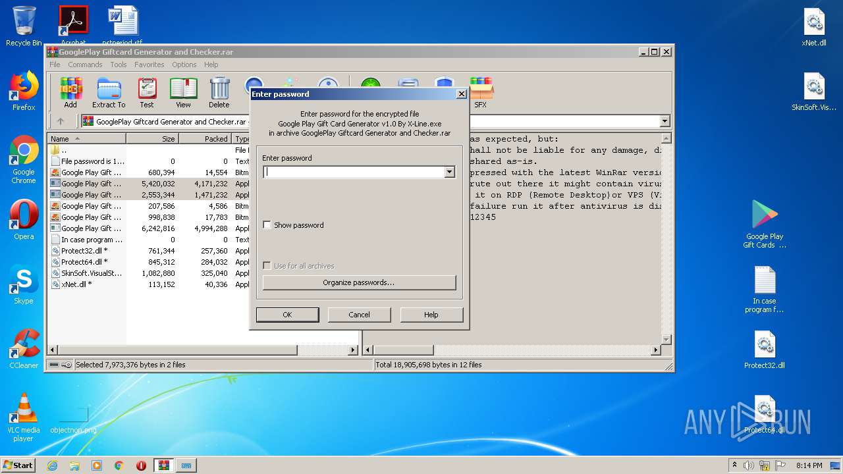The height and width of the screenshot is (474, 843).
Task: Open the Tools menu
Action: pos(119,65)
